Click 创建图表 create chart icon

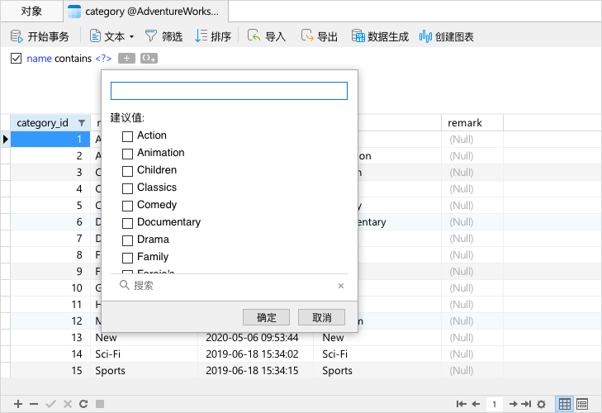click(426, 36)
